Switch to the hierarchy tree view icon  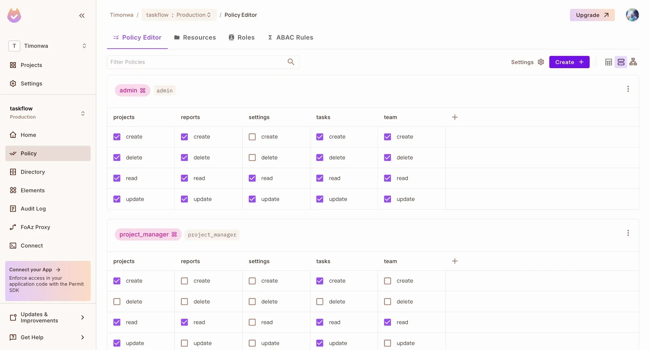[x=633, y=62]
